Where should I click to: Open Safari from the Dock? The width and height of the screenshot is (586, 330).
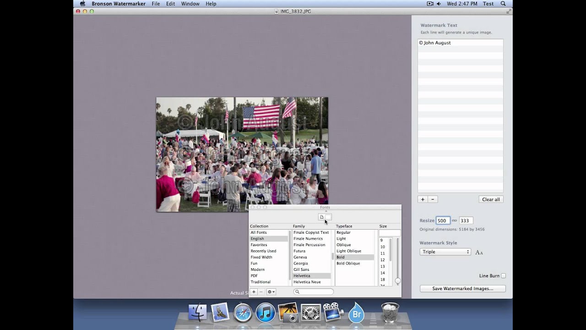tap(243, 313)
